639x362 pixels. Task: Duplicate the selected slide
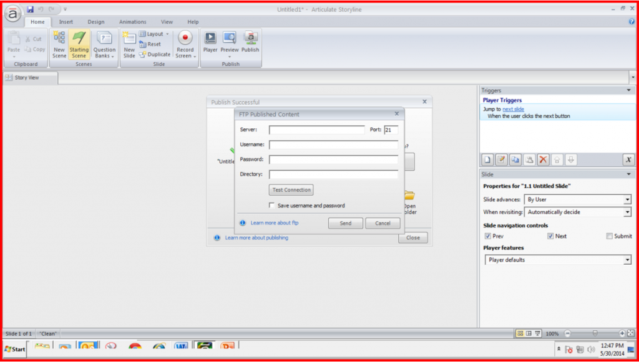click(x=155, y=54)
